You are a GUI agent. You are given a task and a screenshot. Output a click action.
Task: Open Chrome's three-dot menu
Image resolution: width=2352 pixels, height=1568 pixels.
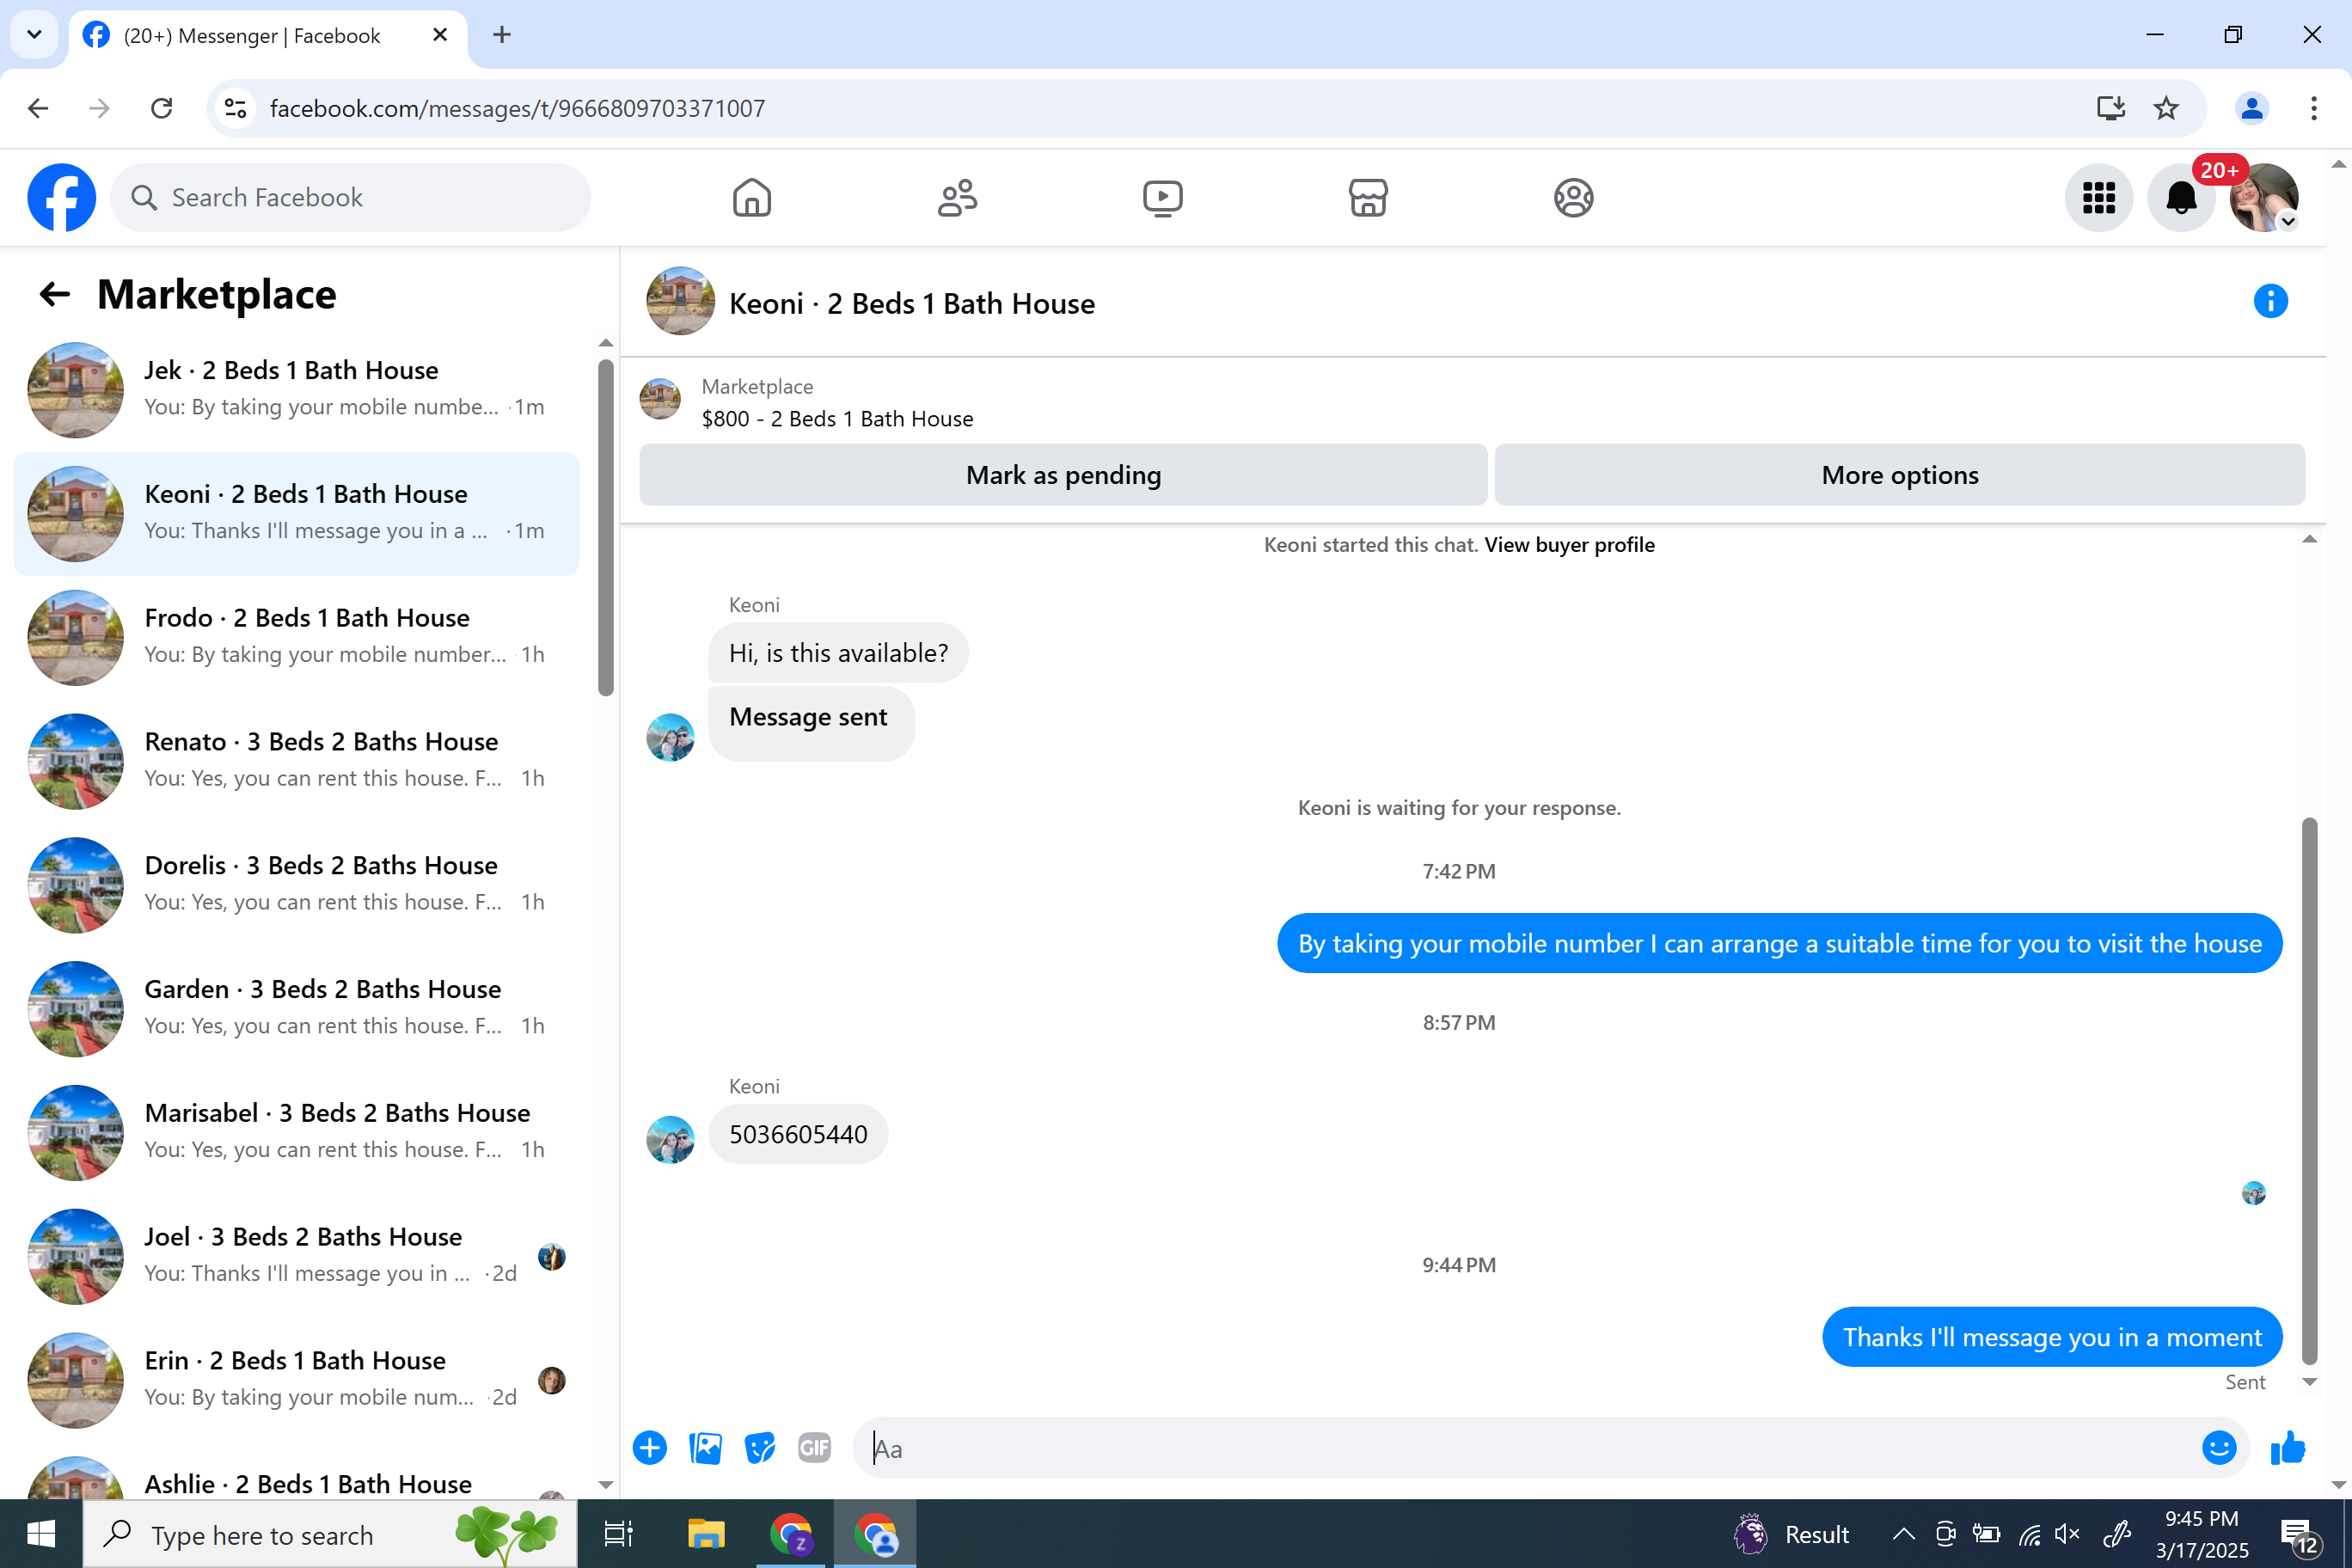pos(2313,108)
